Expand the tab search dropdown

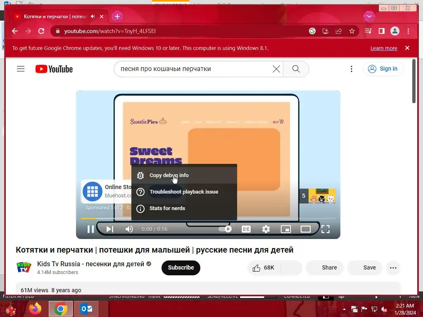(369, 17)
